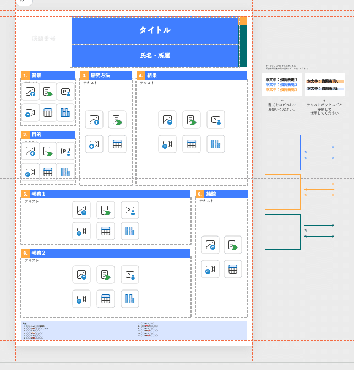The image size is (354, 370).
Task: Click the cameo person icon in 目的 section
Action: (66, 151)
